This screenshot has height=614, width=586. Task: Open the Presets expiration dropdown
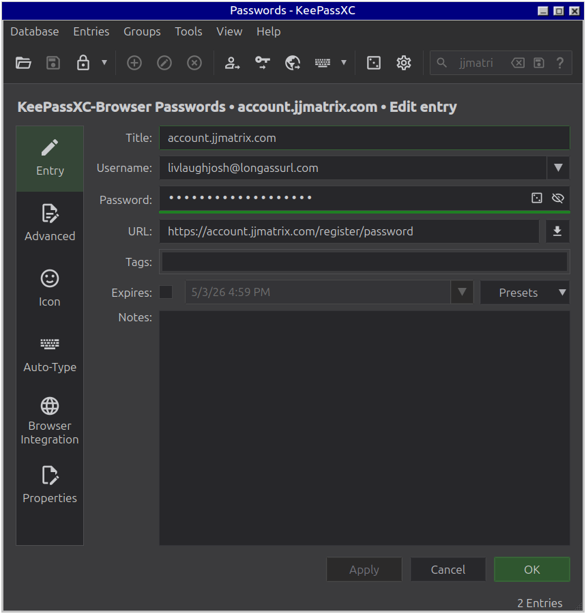(525, 293)
